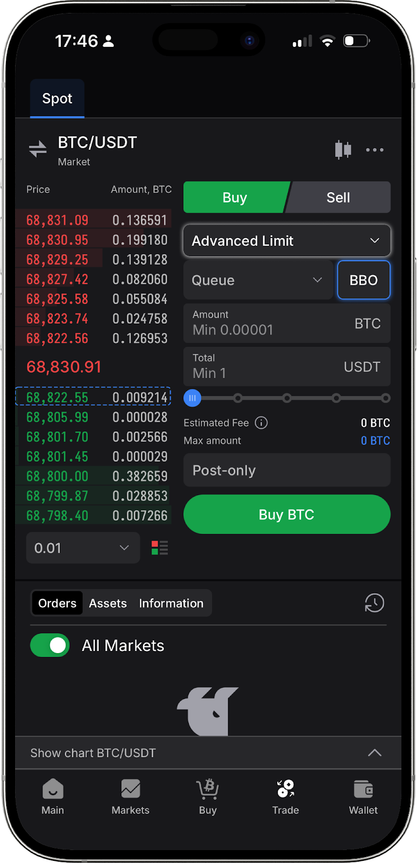Open the Wallet from bottom navigation

tap(363, 797)
